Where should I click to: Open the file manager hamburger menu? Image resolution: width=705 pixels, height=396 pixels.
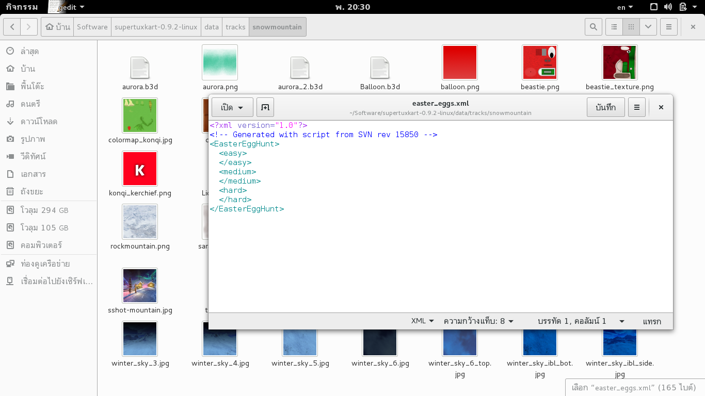point(669,27)
